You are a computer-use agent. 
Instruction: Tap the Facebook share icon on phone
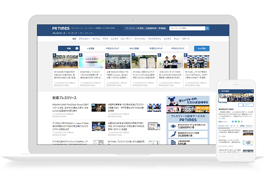236,122
